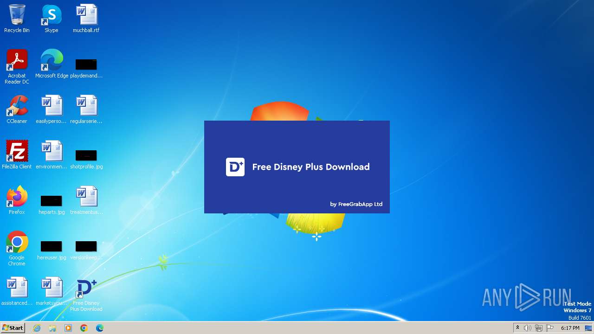The height and width of the screenshot is (334, 594).
Task: Select the easilyperso document icon
Action: (x=52, y=109)
